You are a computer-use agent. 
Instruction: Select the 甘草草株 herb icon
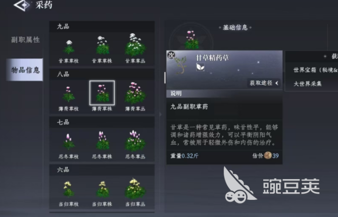point(102,45)
